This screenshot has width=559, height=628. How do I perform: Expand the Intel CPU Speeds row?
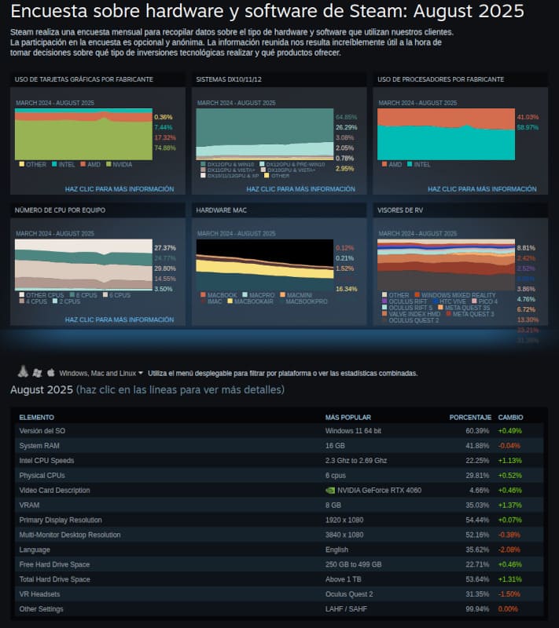point(279,461)
